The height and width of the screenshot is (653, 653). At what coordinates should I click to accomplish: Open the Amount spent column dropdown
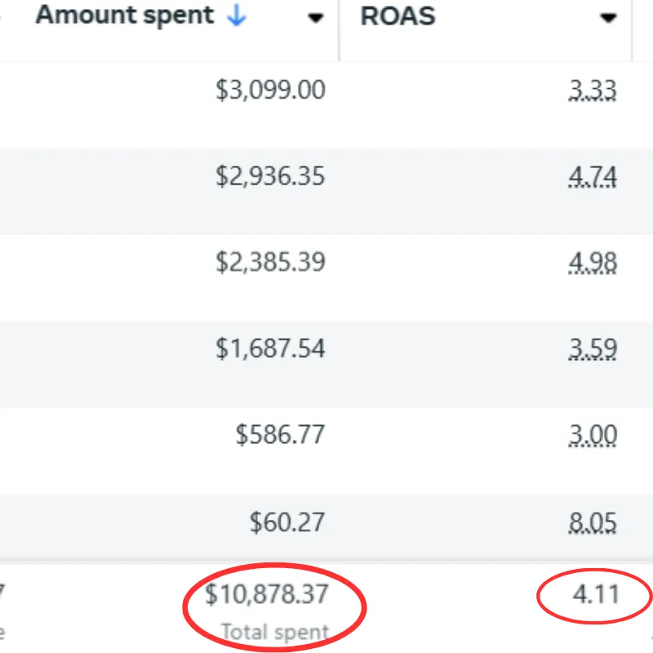pos(315,18)
